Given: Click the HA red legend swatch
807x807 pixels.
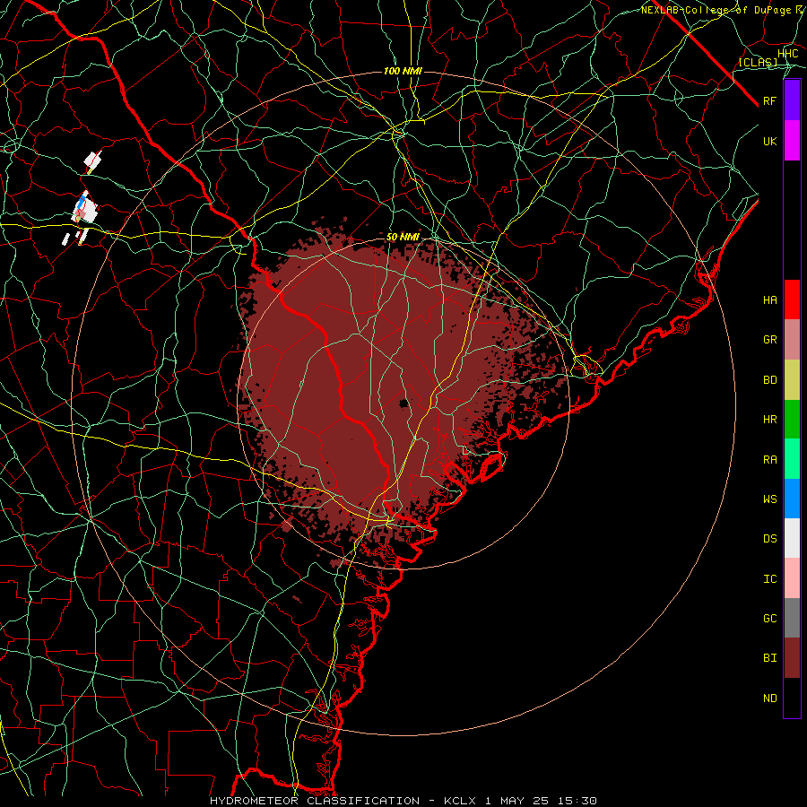Looking at the screenshot, I should (792, 299).
